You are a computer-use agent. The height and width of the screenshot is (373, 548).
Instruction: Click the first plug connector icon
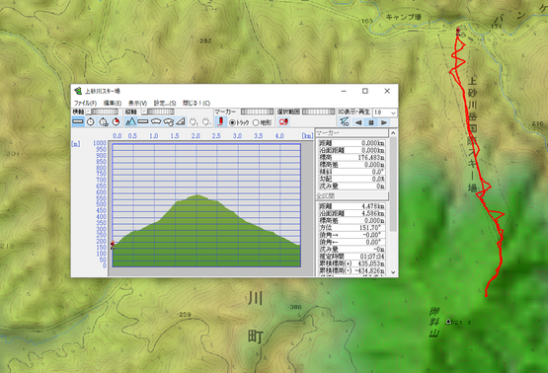[x=194, y=121]
